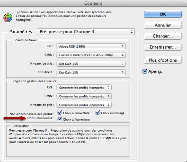Click the color synchronisation wheel icon

8,18
